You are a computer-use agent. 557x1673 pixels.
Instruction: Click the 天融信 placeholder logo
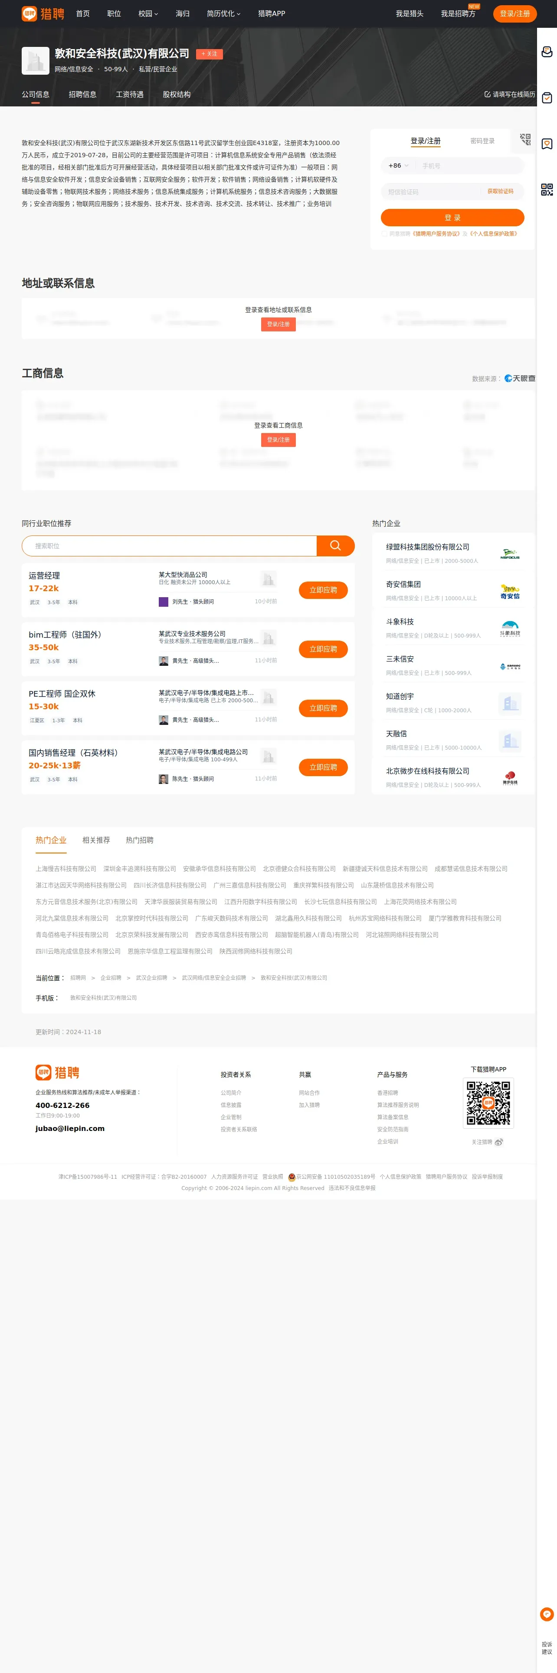pyautogui.click(x=510, y=741)
